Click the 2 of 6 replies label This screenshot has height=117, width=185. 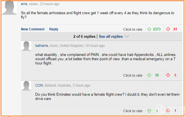[84, 36]
